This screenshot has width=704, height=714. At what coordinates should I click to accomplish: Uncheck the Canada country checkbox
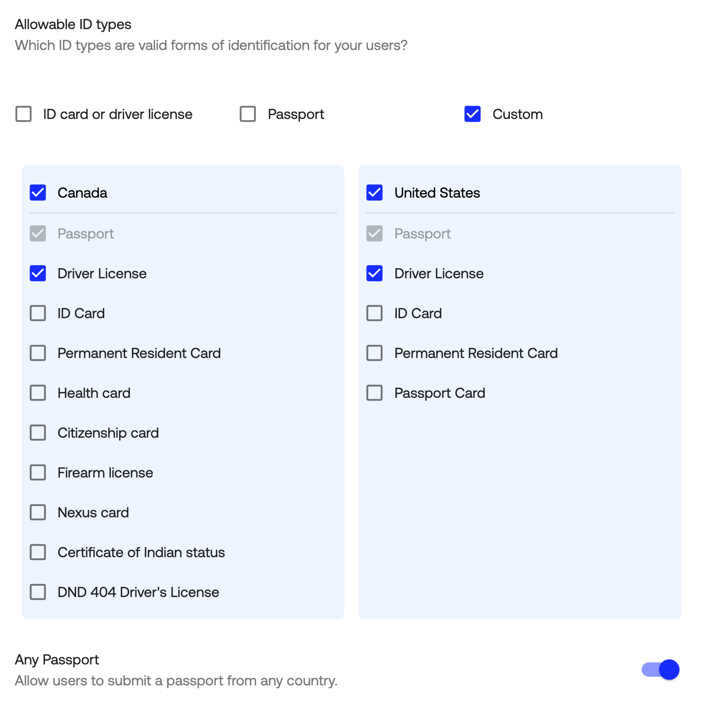[x=38, y=193]
